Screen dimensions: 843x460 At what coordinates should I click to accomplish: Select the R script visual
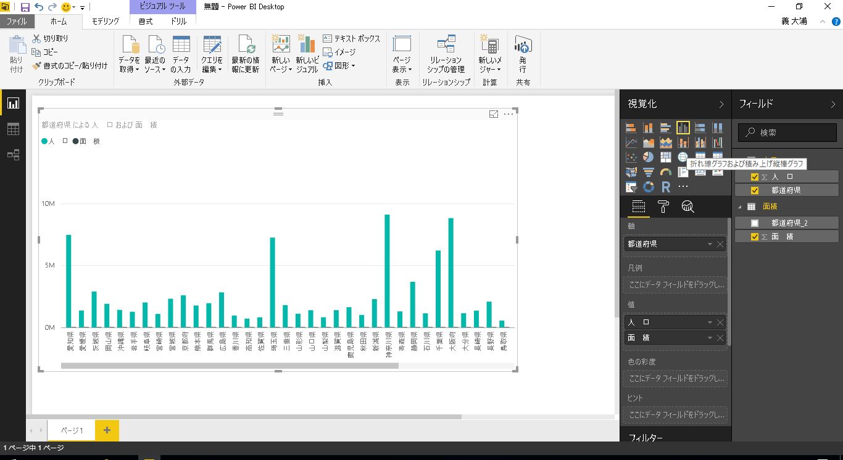665,186
